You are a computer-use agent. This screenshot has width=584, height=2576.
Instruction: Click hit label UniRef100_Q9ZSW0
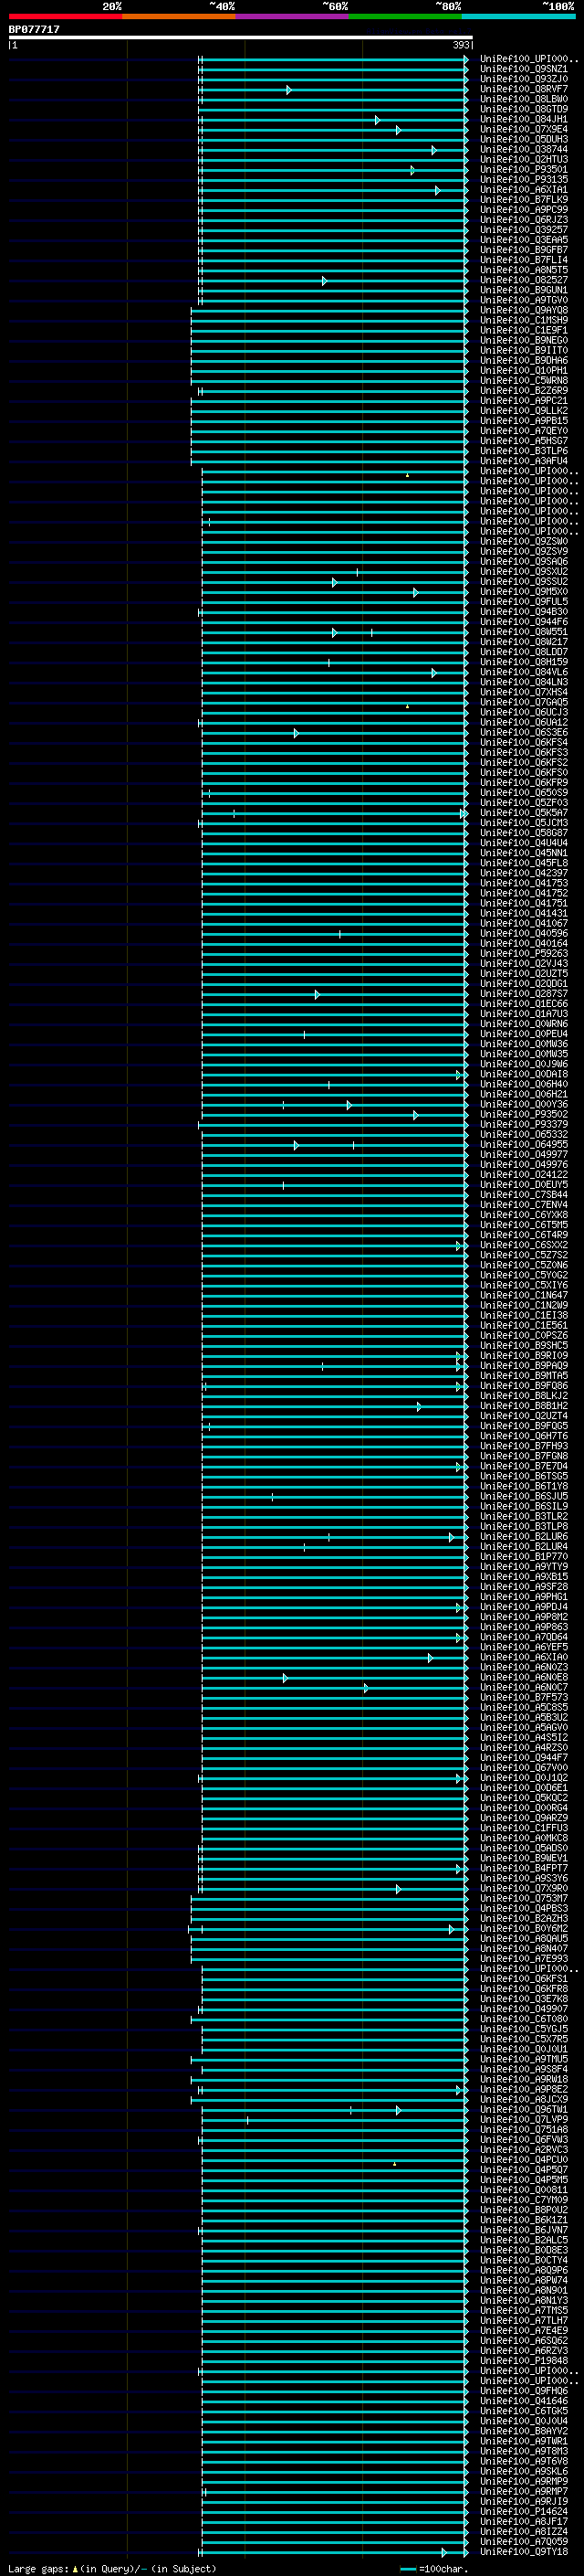click(x=524, y=542)
